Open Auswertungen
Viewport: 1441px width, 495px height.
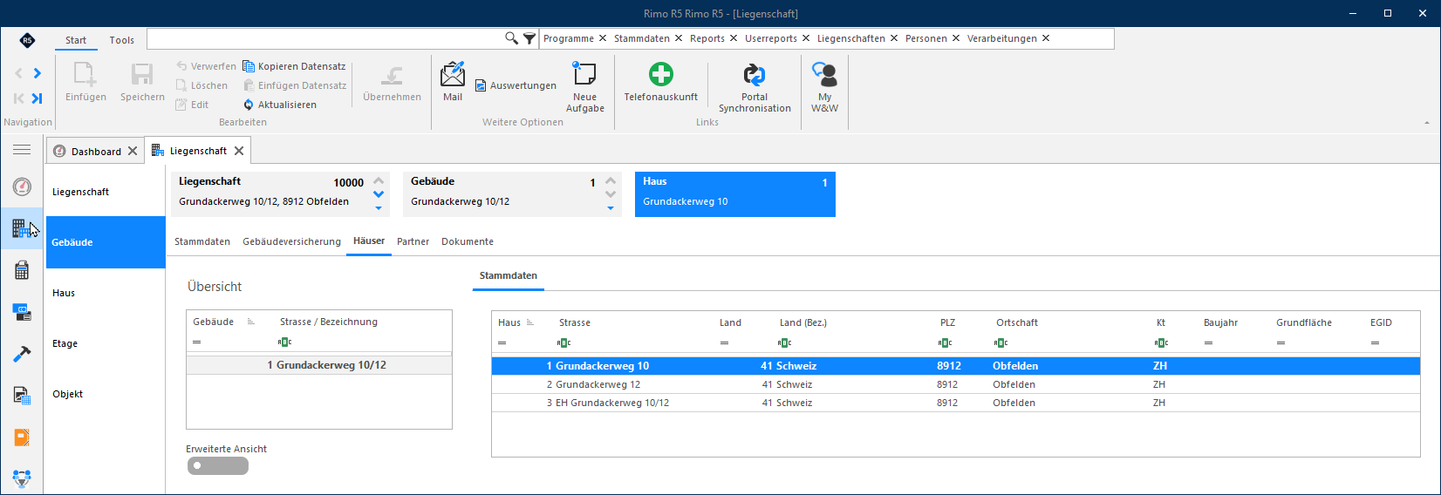(x=516, y=85)
